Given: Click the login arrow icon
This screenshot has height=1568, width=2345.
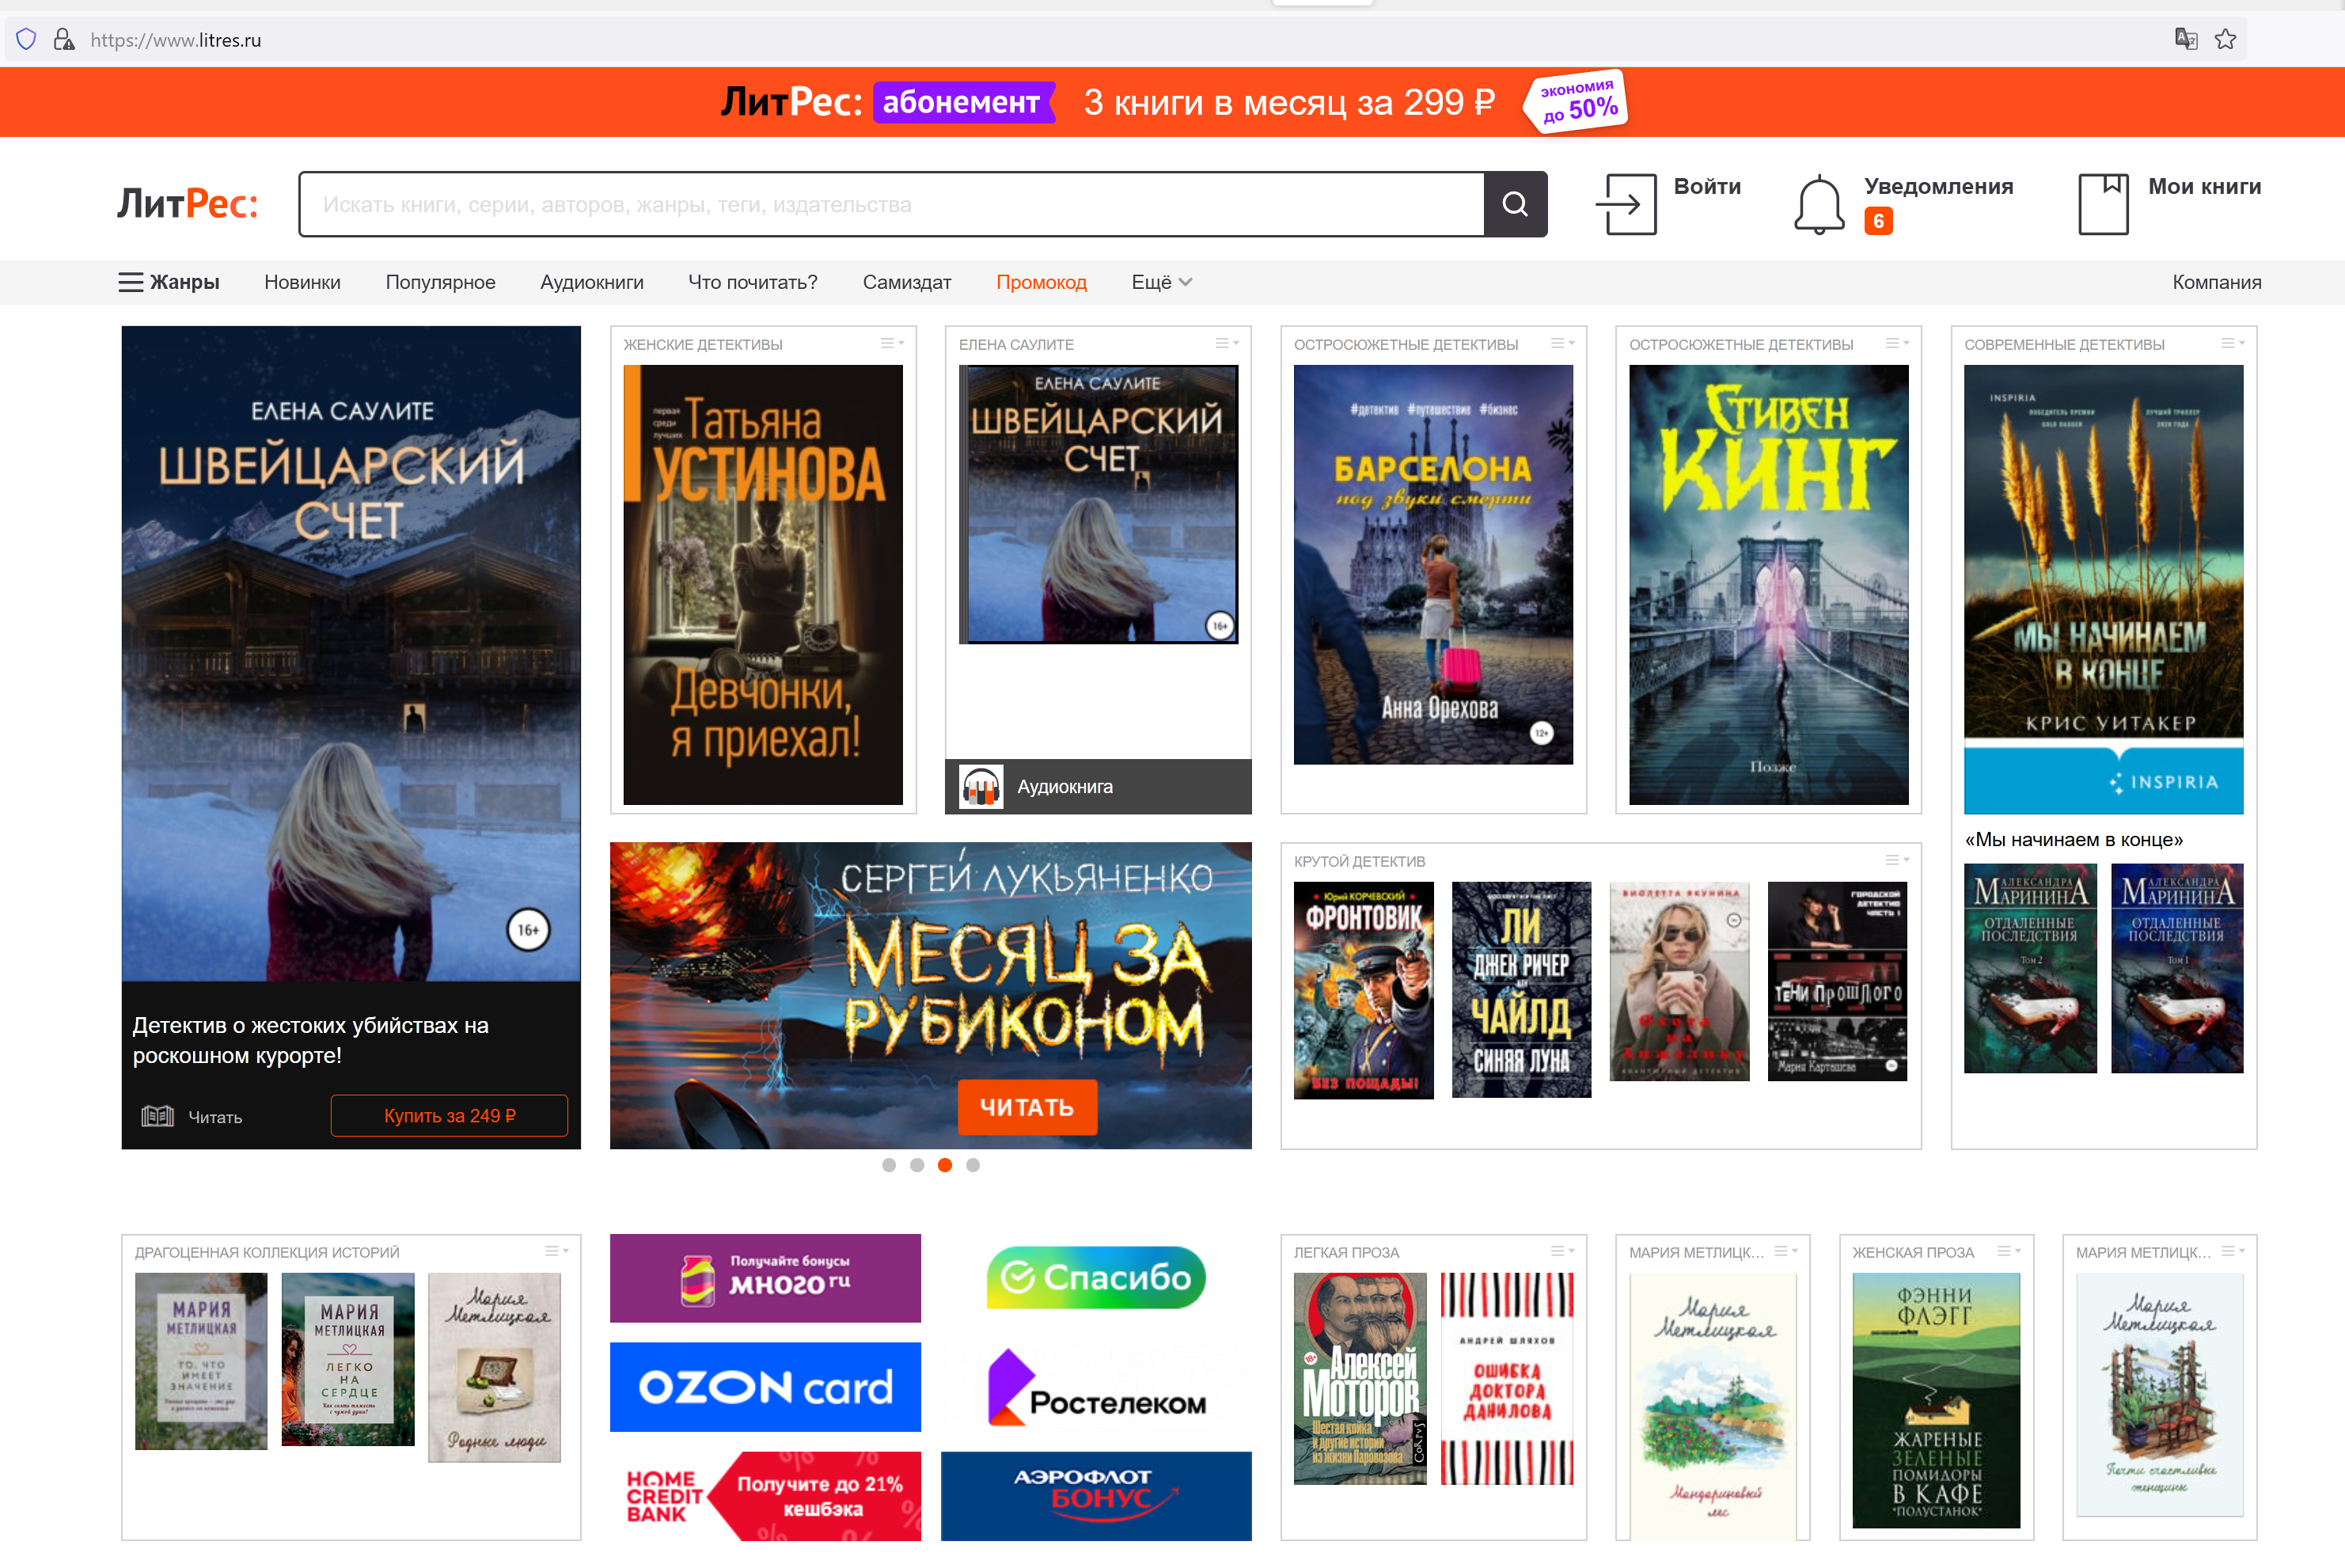Looking at the screenshot, I should click(1624, 204).
